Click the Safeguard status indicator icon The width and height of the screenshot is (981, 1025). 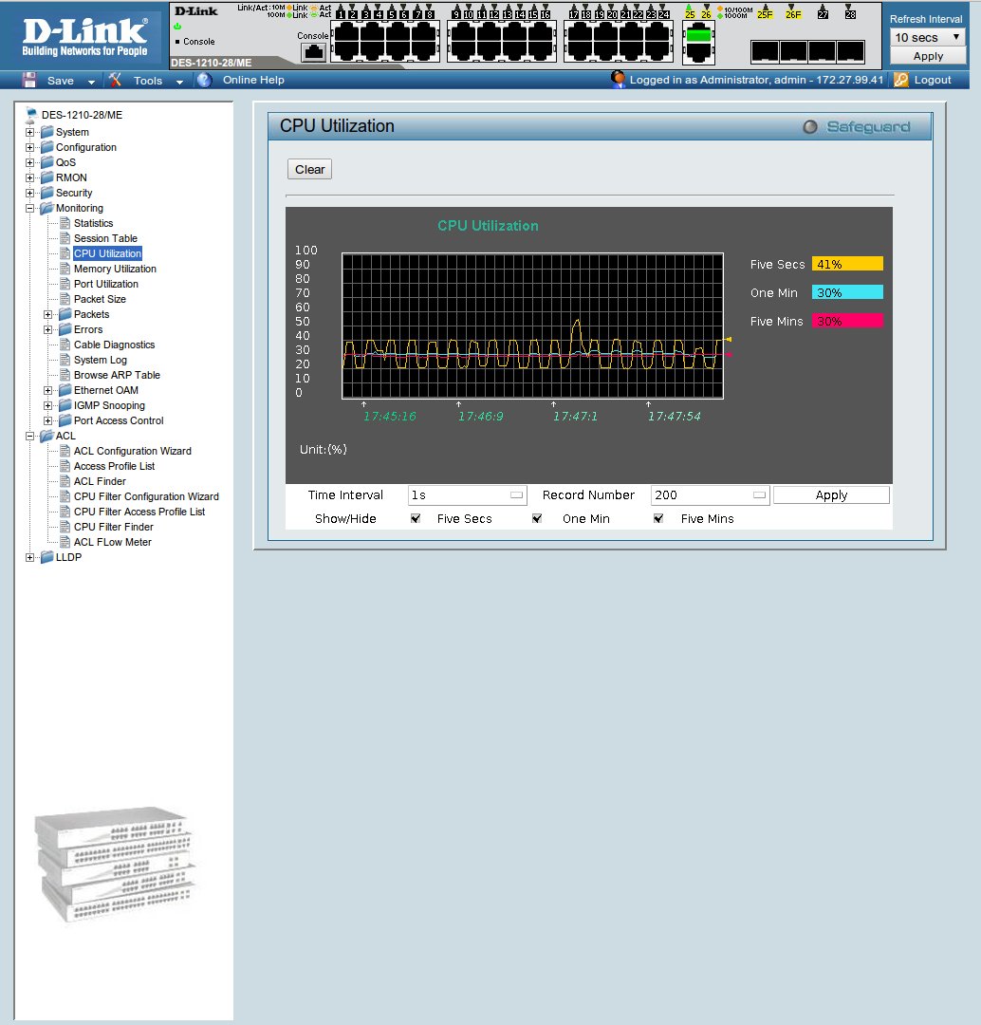(809, 127)
